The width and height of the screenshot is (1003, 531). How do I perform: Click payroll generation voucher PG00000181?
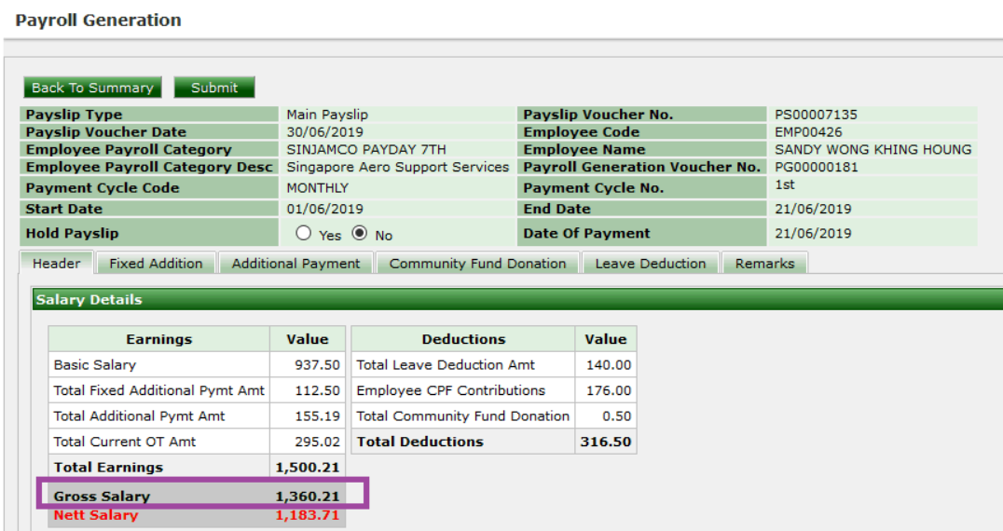pos(817,167)
